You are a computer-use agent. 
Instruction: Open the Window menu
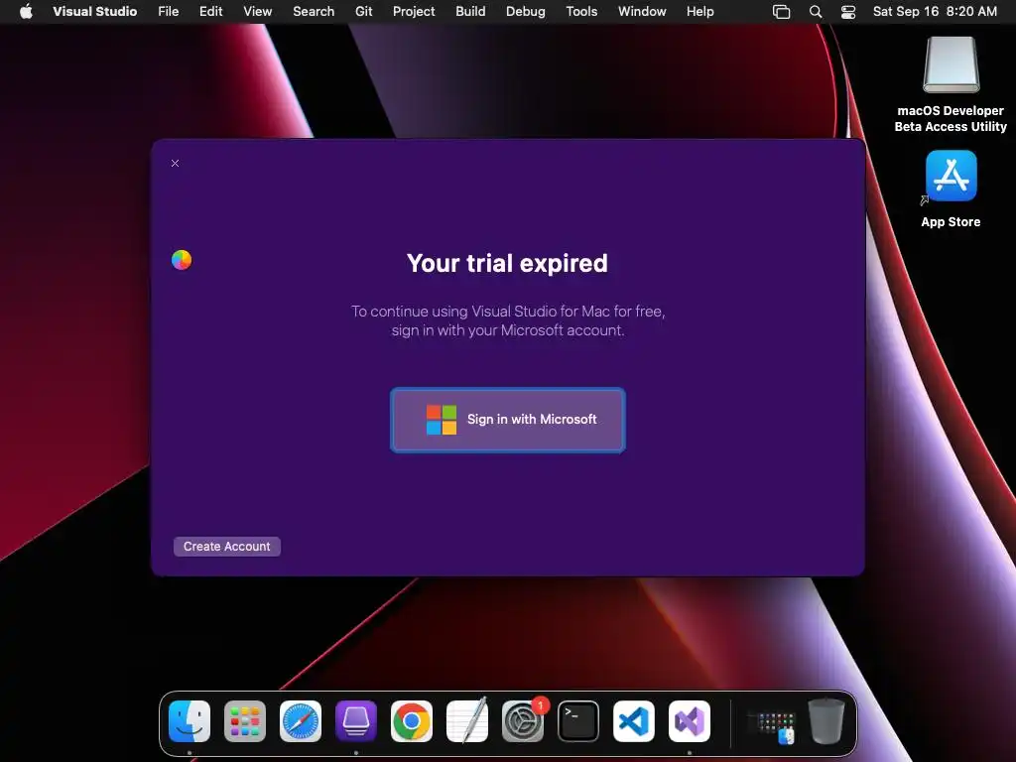click(642, 11)
